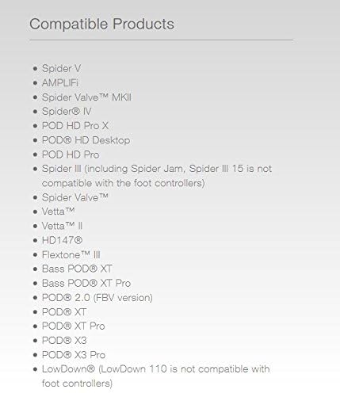
Task: Click POD HD Desktop entry
Action: click(86, 140)
